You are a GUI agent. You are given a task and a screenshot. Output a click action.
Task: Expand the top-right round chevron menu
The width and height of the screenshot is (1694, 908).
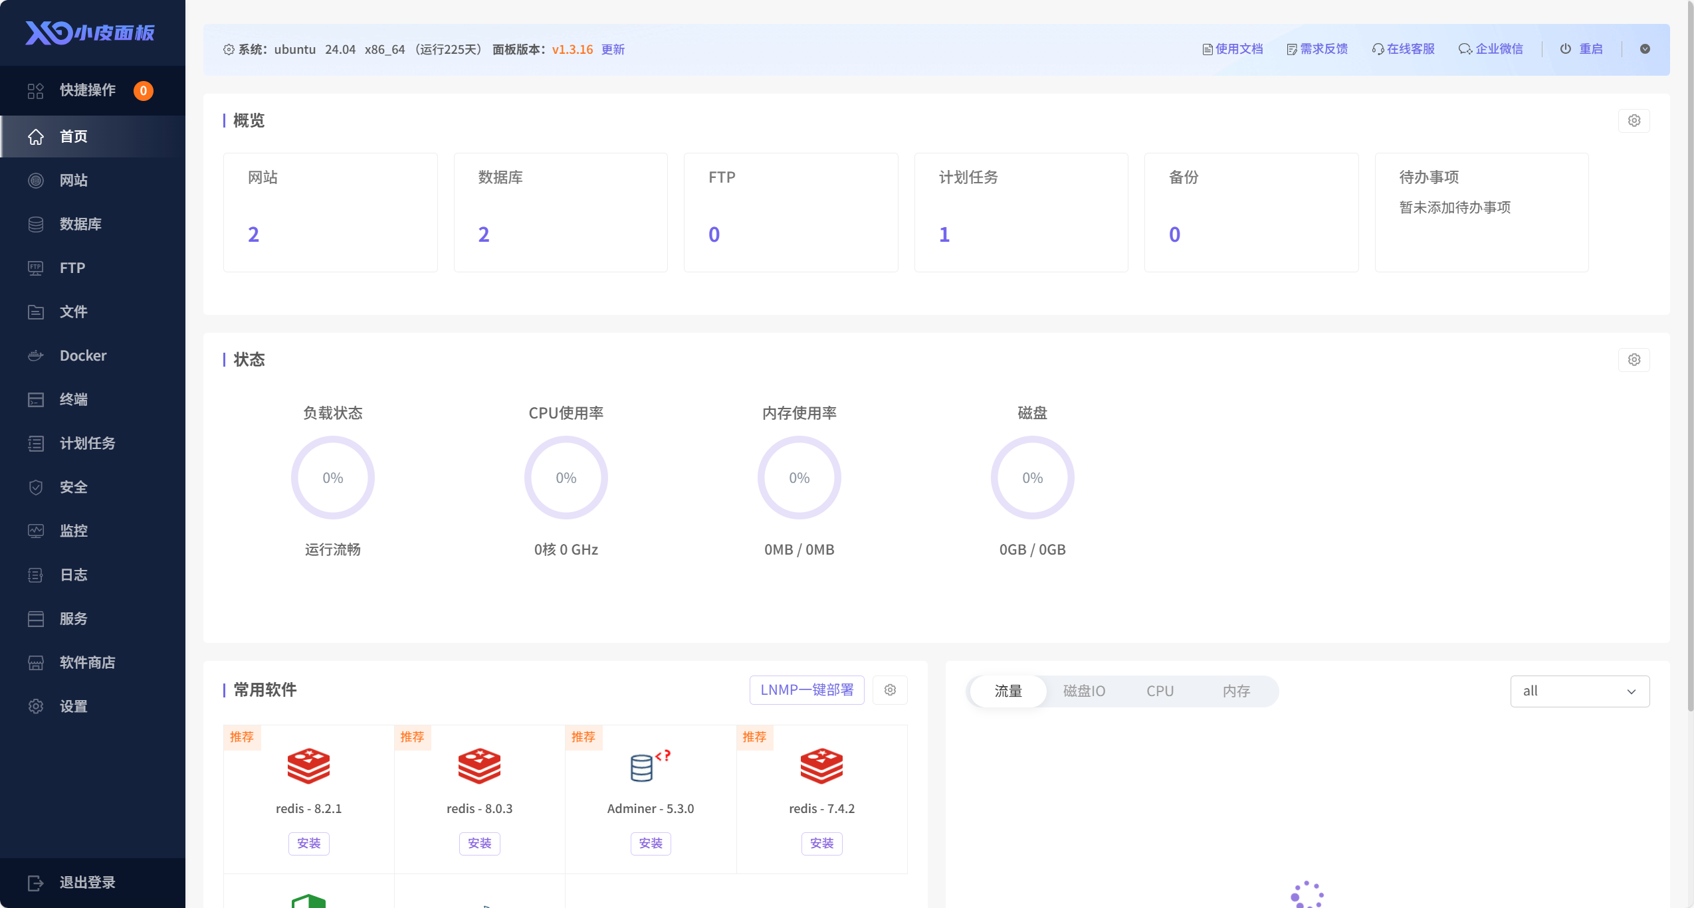pyautogui.click(x=1645, y=49)
